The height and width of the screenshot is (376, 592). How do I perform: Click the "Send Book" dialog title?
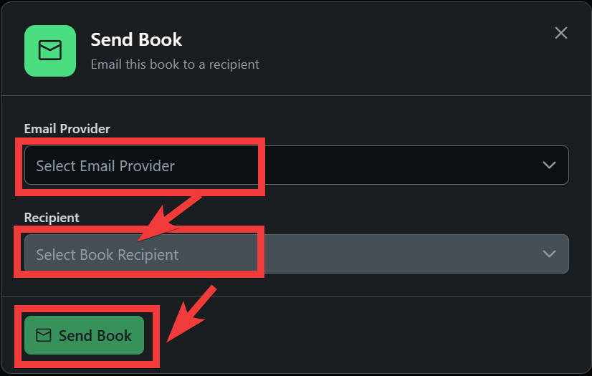click(x=136, y=40)
